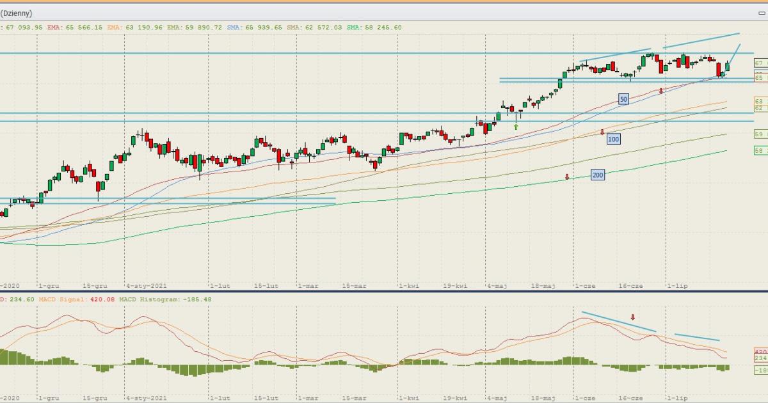The image size is (768, 403).
Task: Select the 100 moving average label box
Action: [x=613, y=139]
